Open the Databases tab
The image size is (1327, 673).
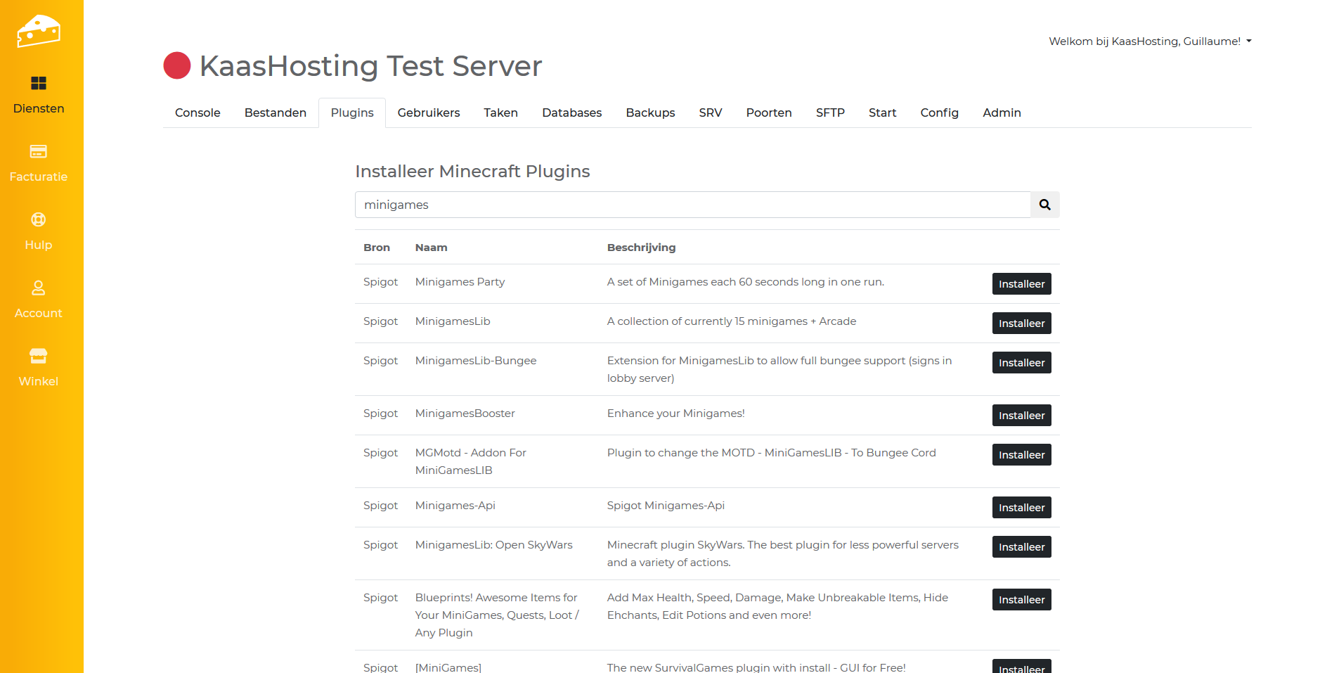[571, 113]
